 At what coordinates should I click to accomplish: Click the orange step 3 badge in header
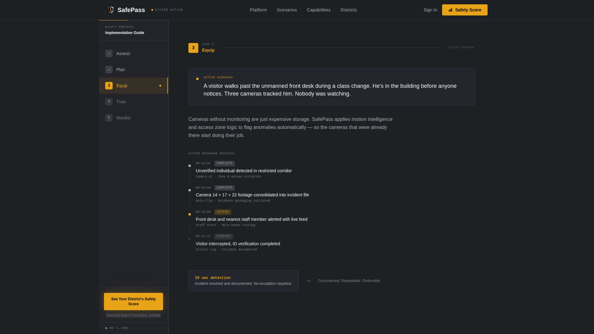pos(193,48)
